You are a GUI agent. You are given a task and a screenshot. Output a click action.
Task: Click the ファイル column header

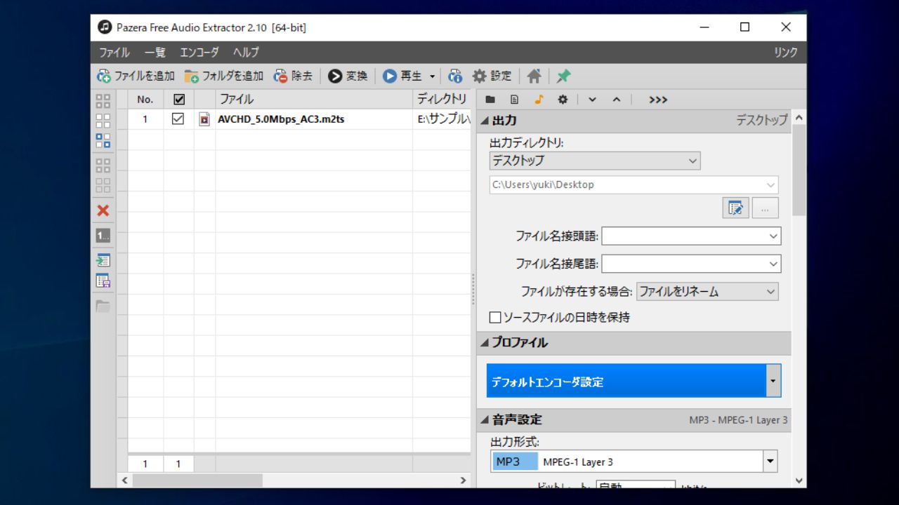(x=314, y=100)
